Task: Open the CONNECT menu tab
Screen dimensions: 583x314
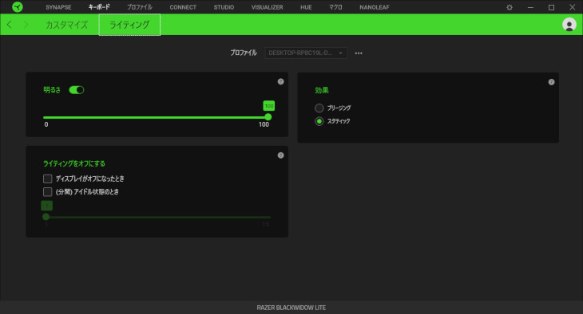Action: pos(183,7)
